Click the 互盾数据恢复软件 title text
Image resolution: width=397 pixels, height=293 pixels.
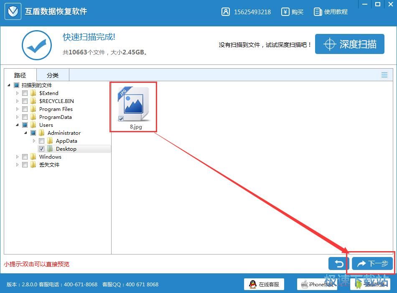(56, 11)
